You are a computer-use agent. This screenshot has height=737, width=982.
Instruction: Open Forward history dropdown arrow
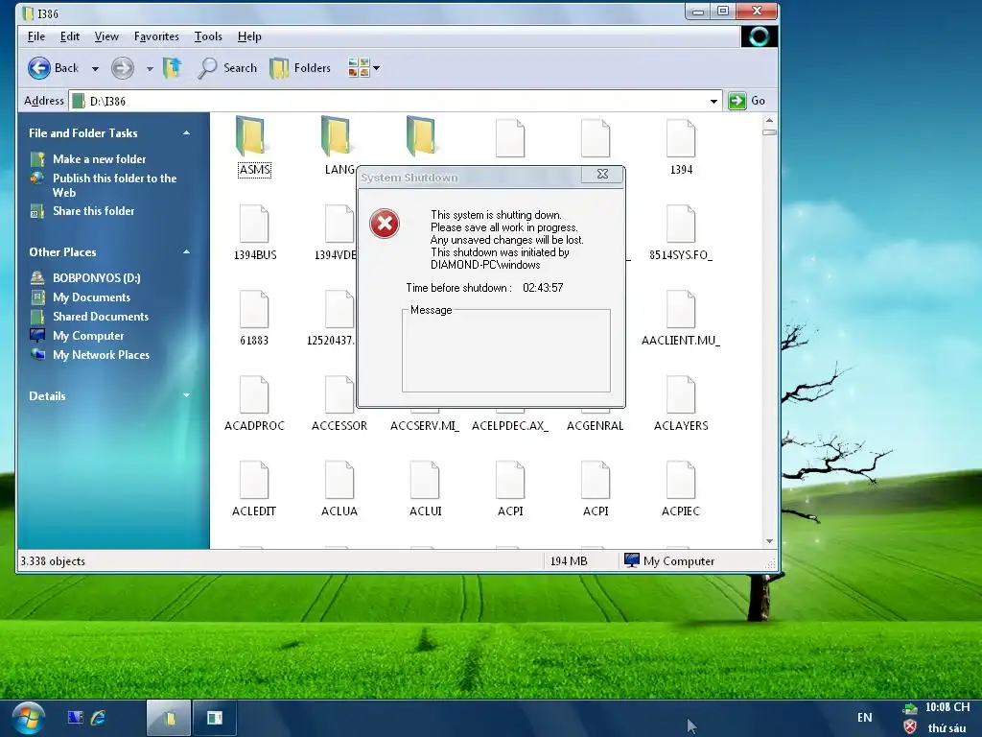[150, 68]
